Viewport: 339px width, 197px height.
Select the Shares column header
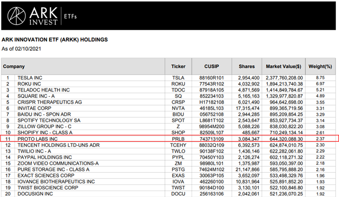click(247, 66)
